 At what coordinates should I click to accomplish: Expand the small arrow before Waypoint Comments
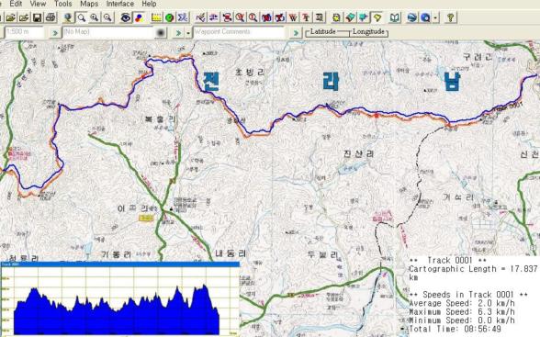coord(188,33)
